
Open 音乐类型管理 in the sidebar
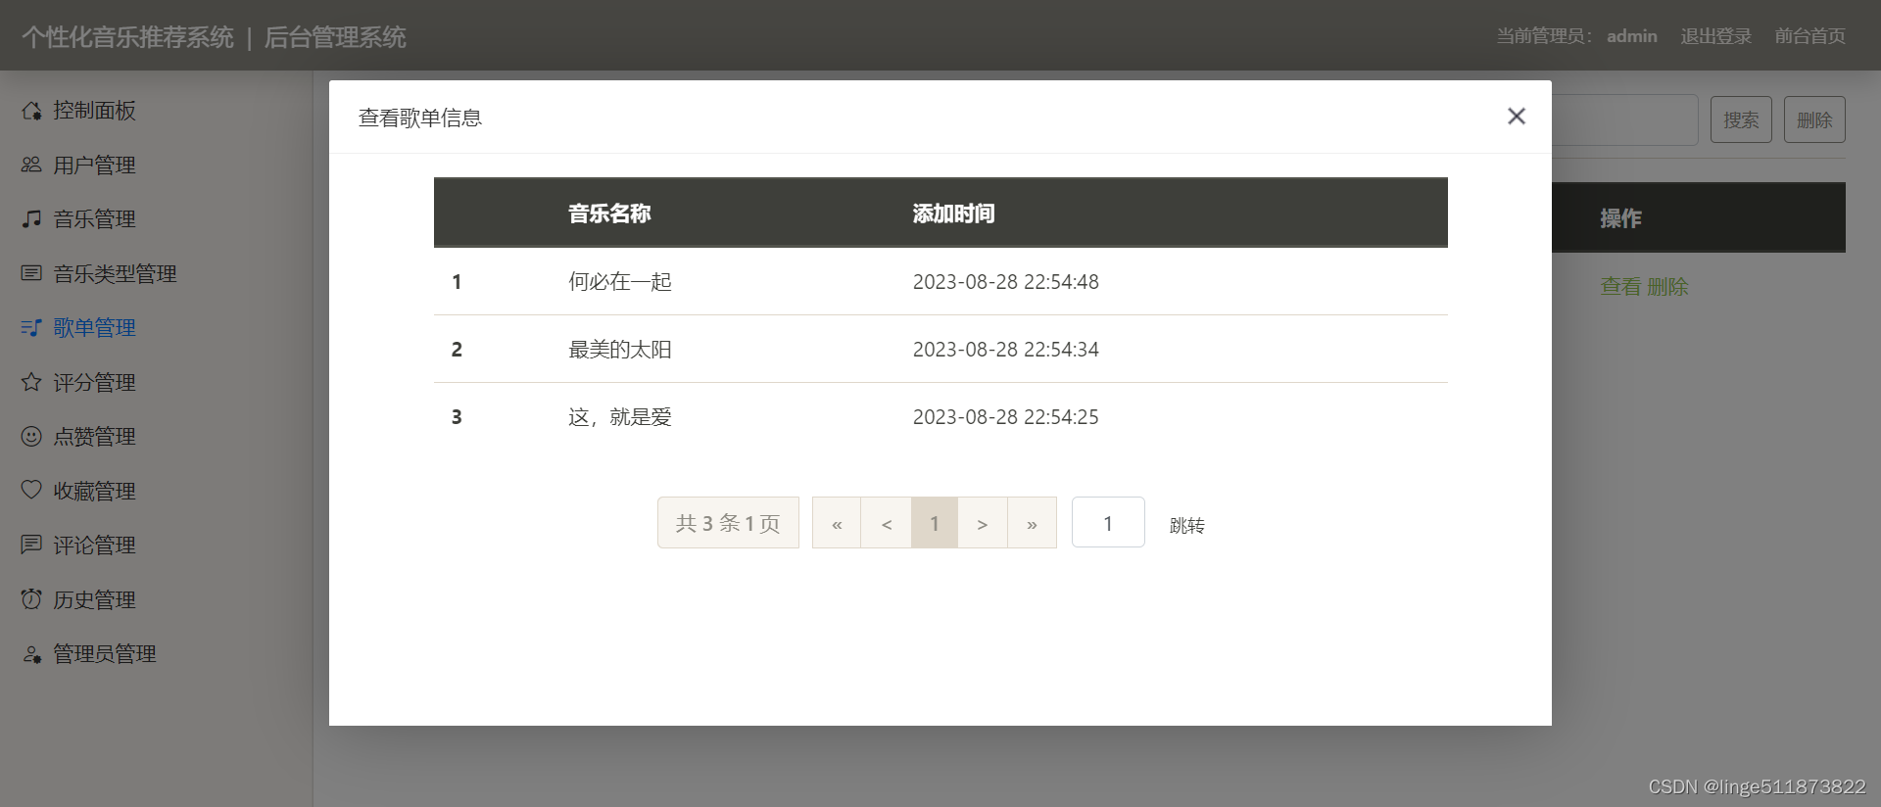point(115,273)
